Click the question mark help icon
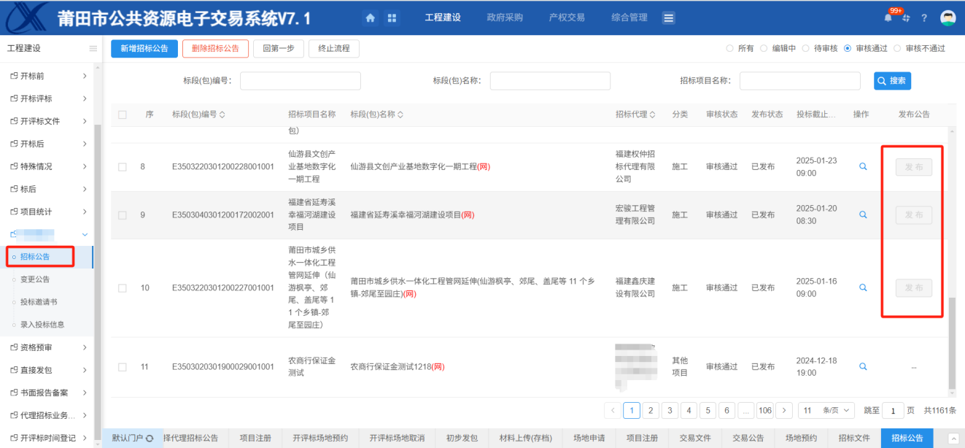 pyautogui.click(x=924, y=18)
